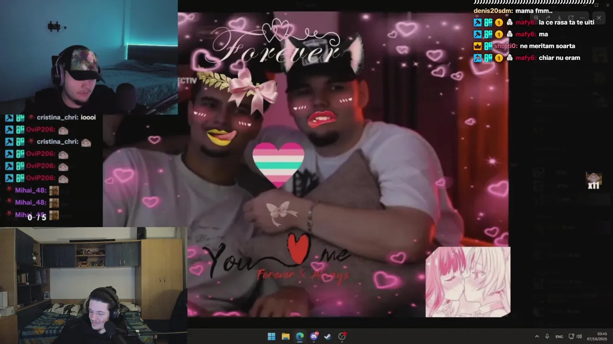Open Discord from the taskbar
This screenshot has width=613, height=344.
[x=314, y=336]
